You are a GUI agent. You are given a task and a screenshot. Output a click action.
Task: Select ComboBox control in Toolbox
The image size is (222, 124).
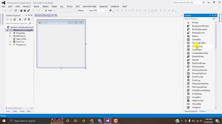pos(197,50)
